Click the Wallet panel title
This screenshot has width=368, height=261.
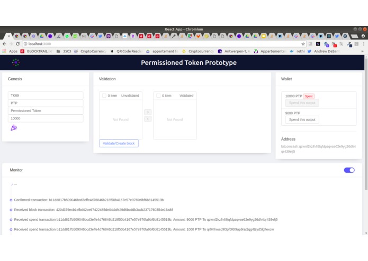pos(286,79)
